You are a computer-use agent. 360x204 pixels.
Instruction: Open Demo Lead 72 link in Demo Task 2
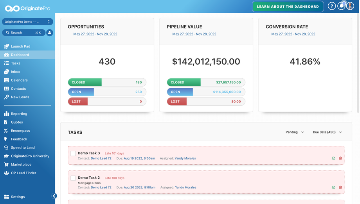[101, 188]
